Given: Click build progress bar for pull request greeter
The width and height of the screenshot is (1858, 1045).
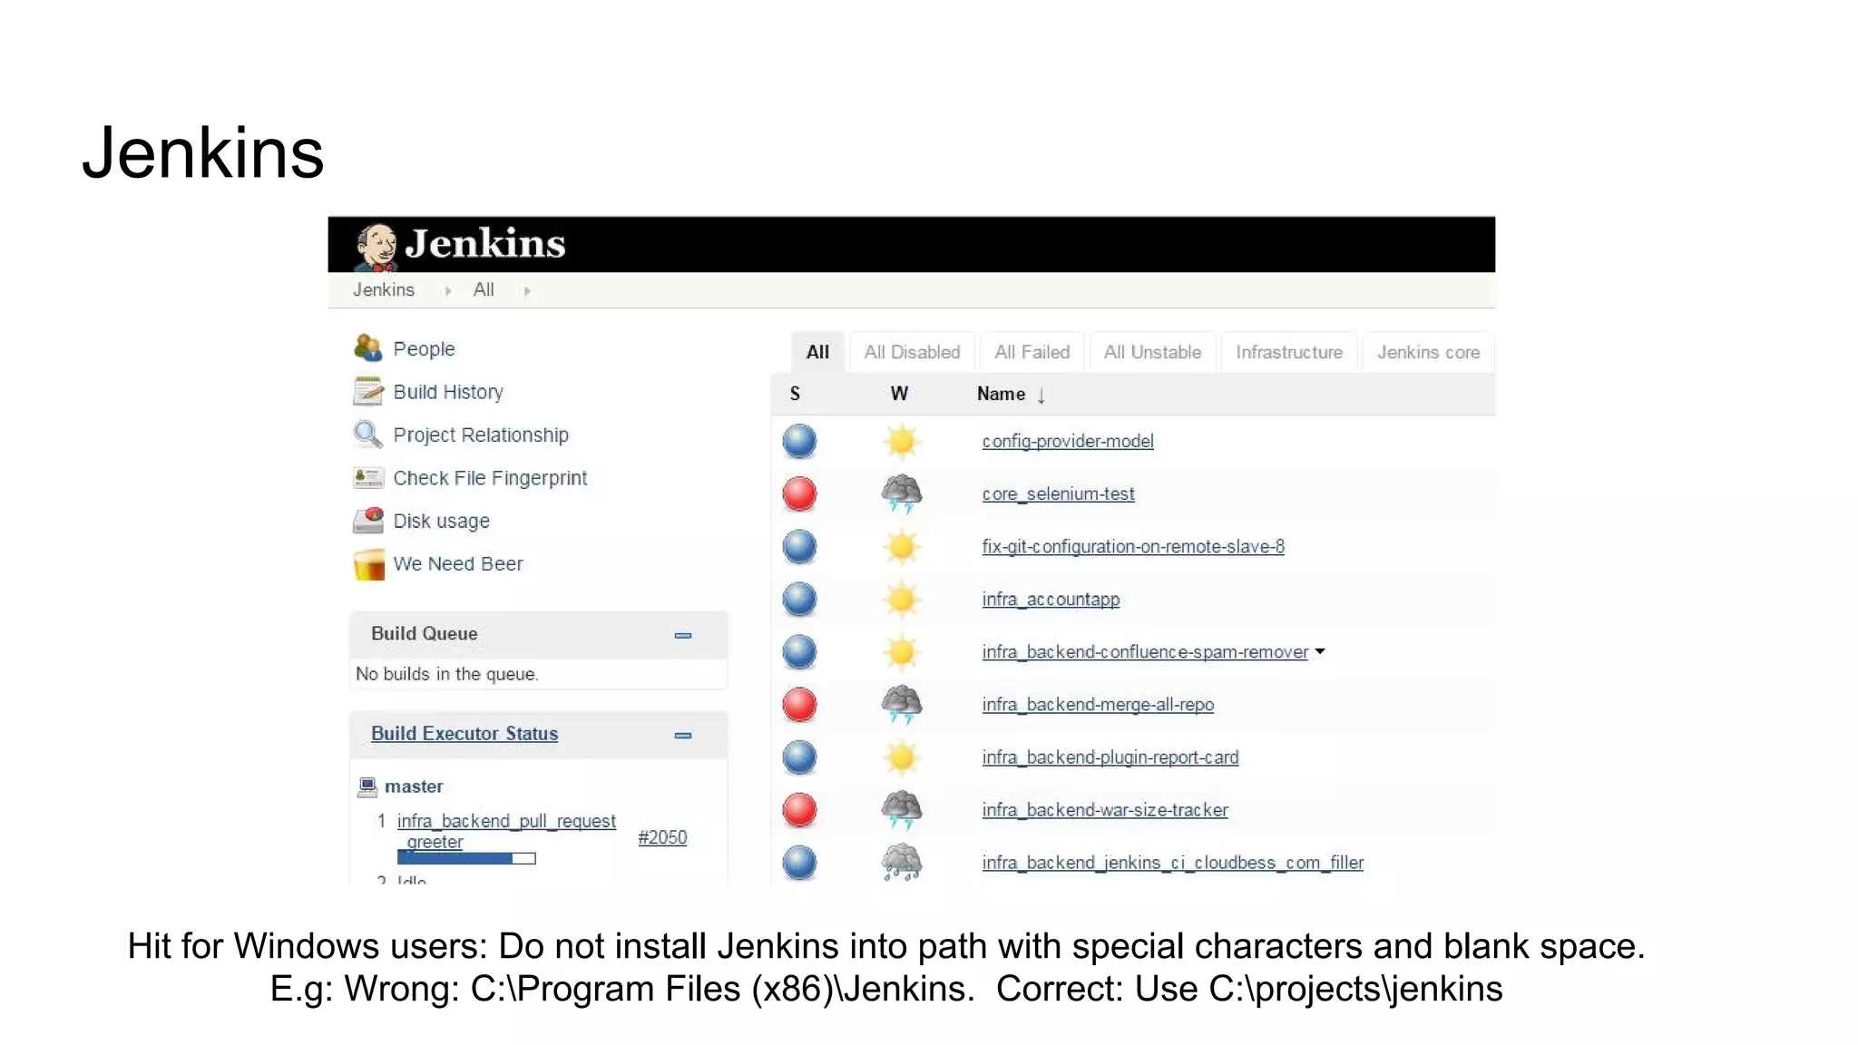Looking at the screenshot, I should (x=466, y=858).
